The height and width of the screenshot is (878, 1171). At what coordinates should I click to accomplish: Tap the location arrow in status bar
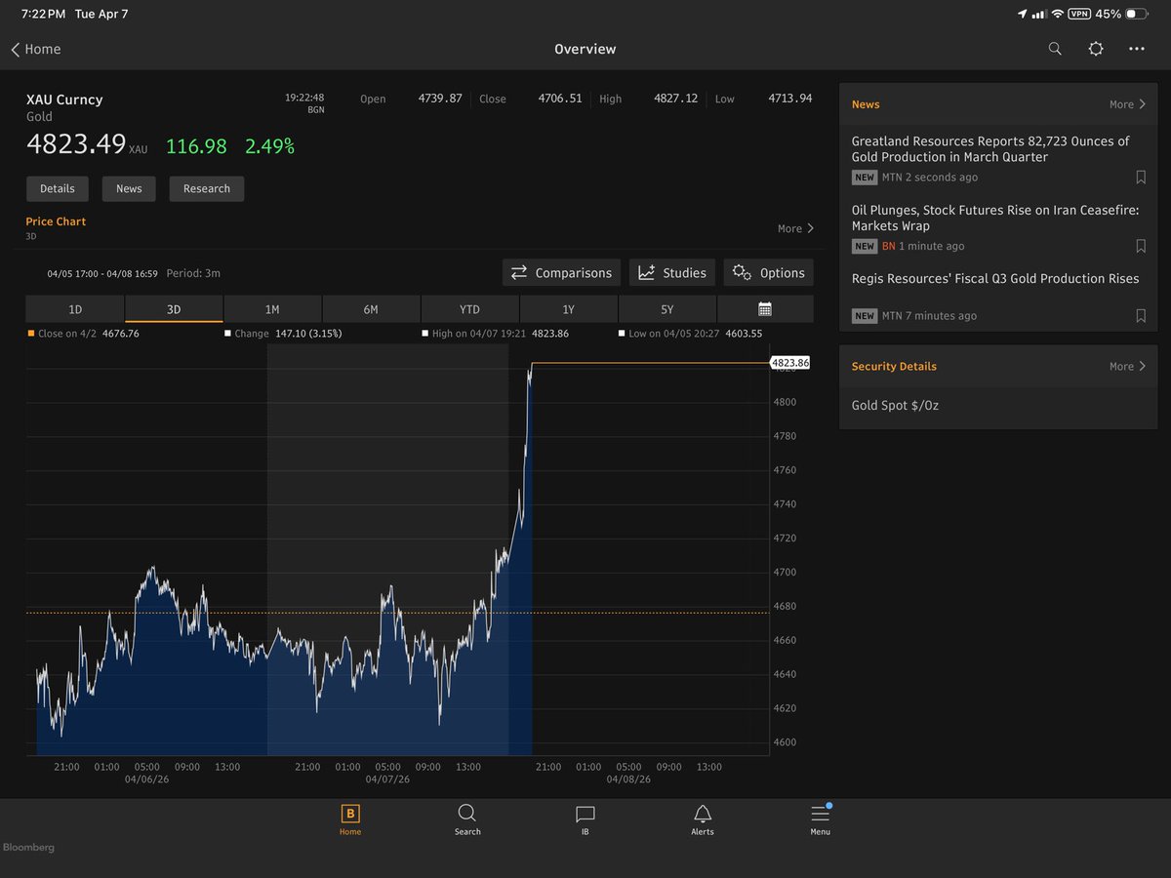coord(1023,14)
